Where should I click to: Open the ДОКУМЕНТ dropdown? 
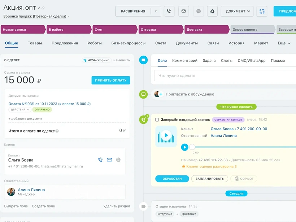[237, 11]
